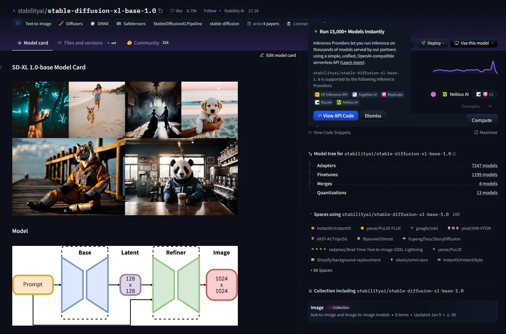Viewport: 506px width, 334px height.
Task: Click the SDXL pipeline diagram image
Action: pyautogui.click(x=125, y=286)
